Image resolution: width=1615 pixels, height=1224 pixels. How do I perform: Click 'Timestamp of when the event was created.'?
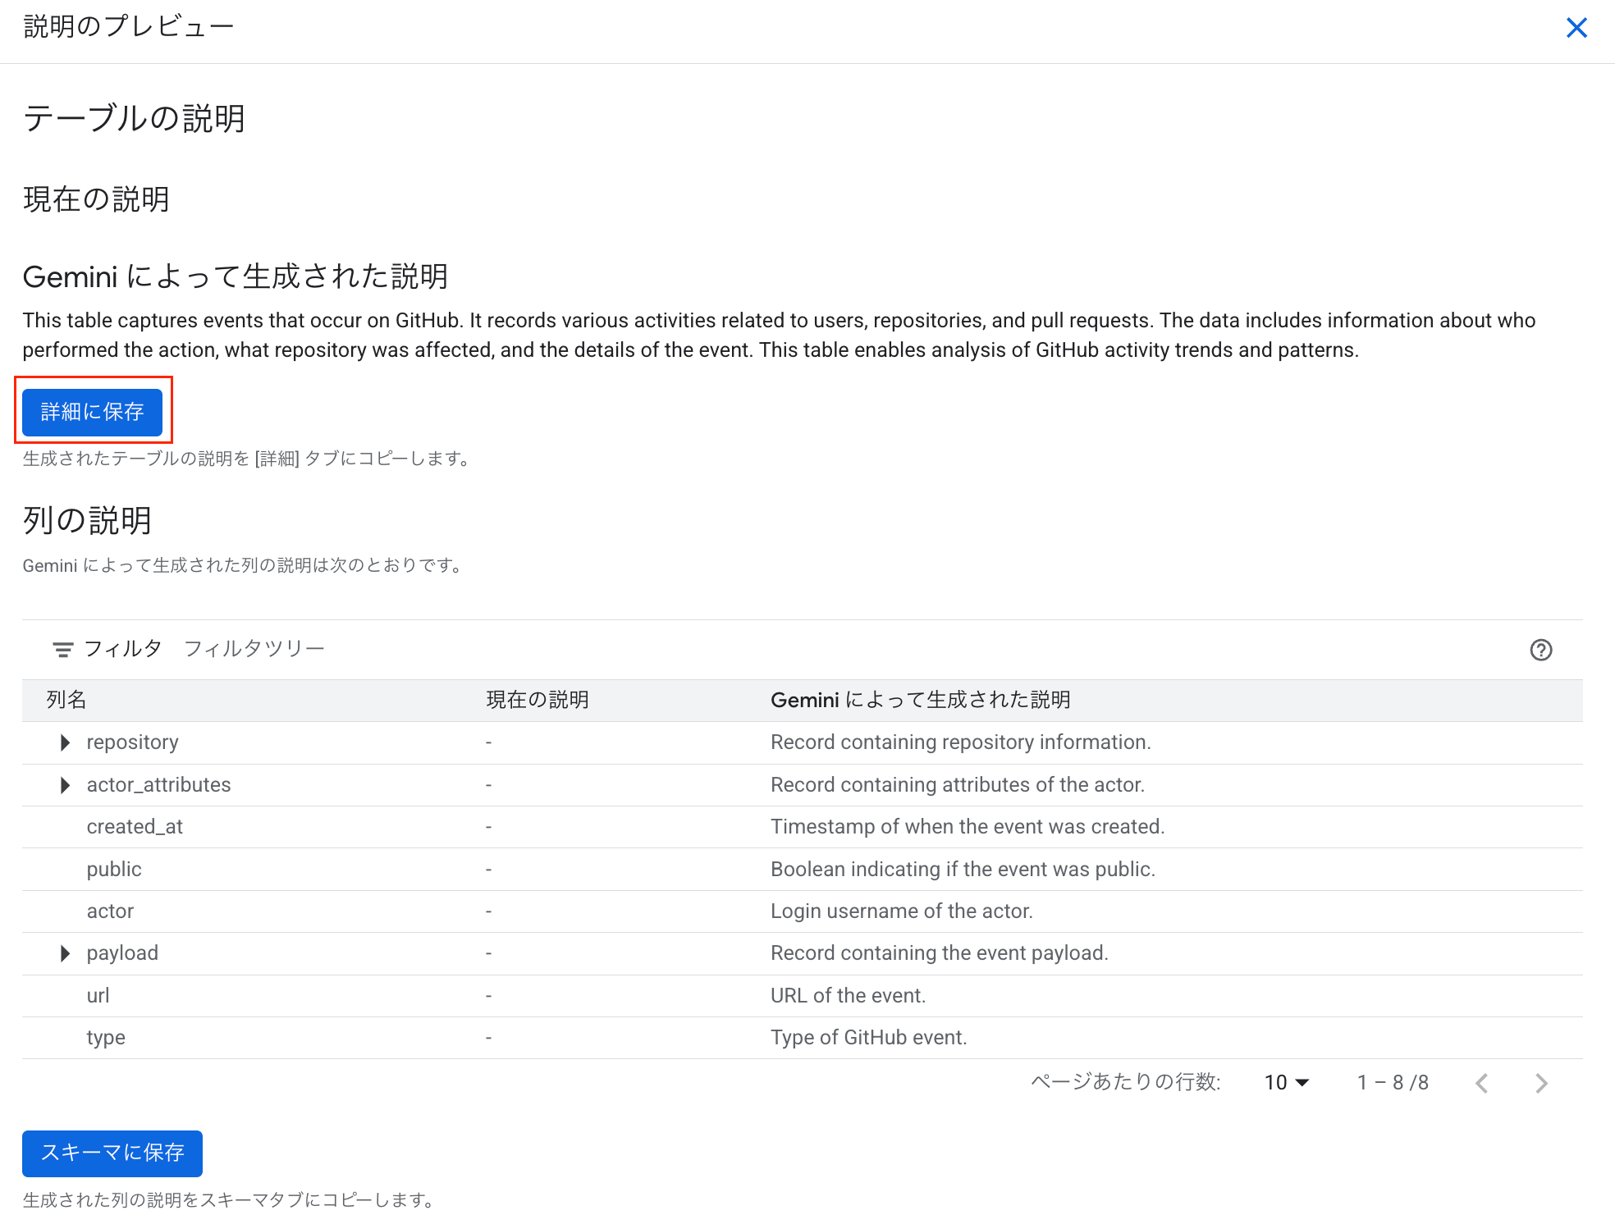968,827
